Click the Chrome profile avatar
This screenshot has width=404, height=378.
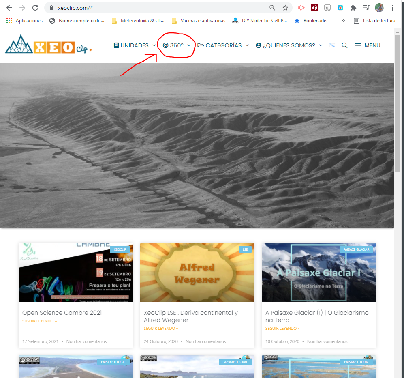coord(379,8)
